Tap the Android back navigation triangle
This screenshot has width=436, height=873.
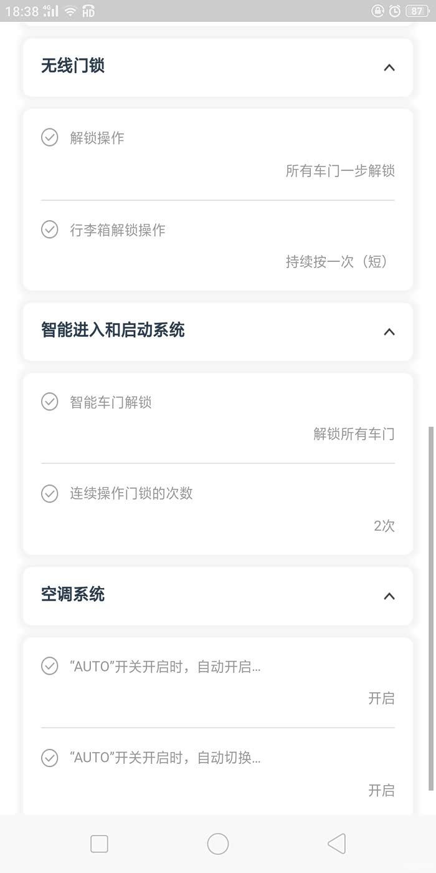[336, 844]
